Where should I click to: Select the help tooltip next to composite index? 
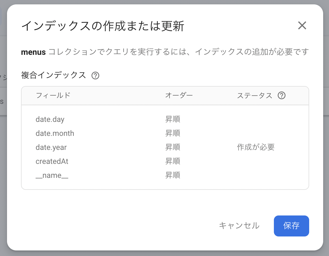(x=95, y=75)
